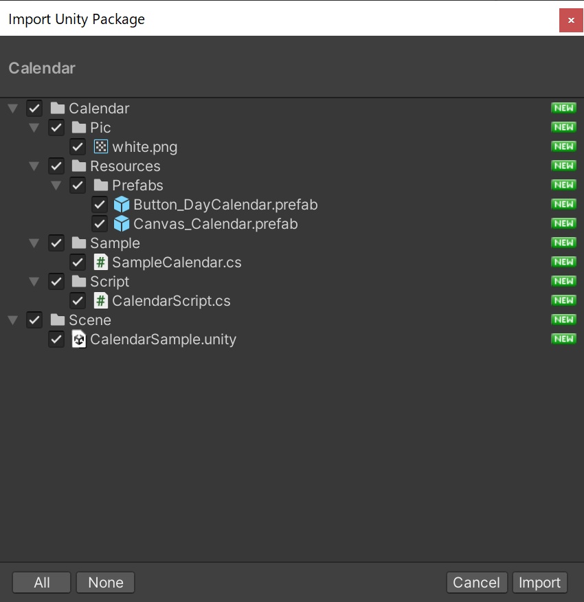Collapse the root Calendar folder arrow
This screenshot has height=602, width=584.
[x=12, y=108]
